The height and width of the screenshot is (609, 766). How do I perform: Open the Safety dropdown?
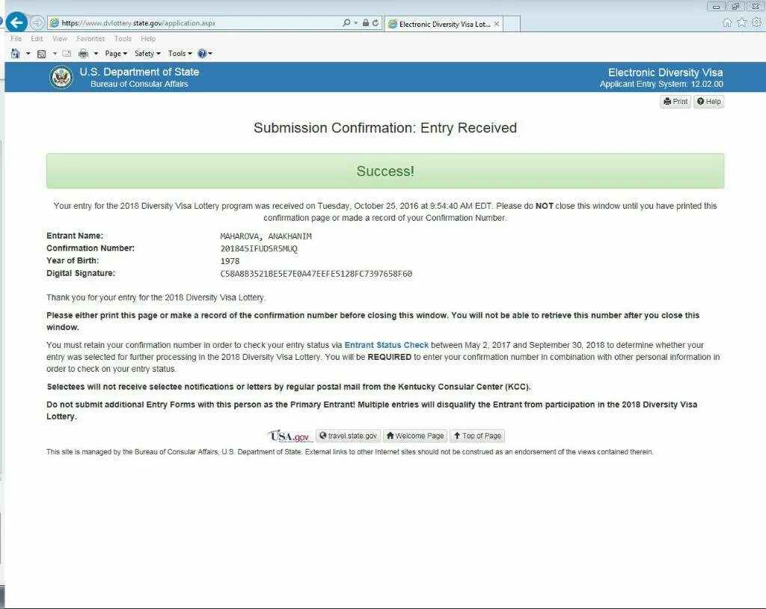(x=147, y=53)
